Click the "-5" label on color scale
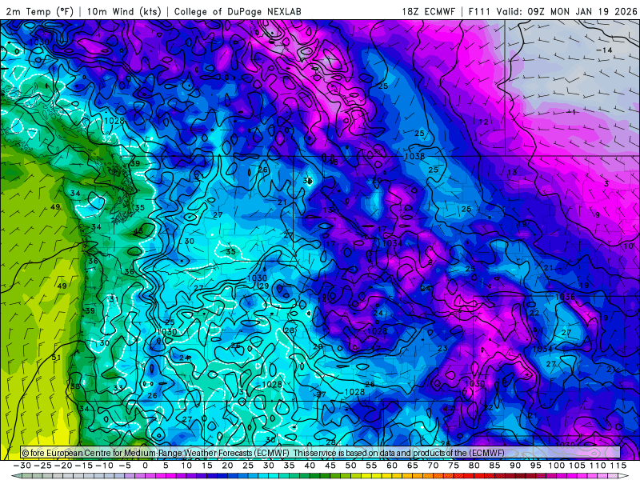 (125, 466)
